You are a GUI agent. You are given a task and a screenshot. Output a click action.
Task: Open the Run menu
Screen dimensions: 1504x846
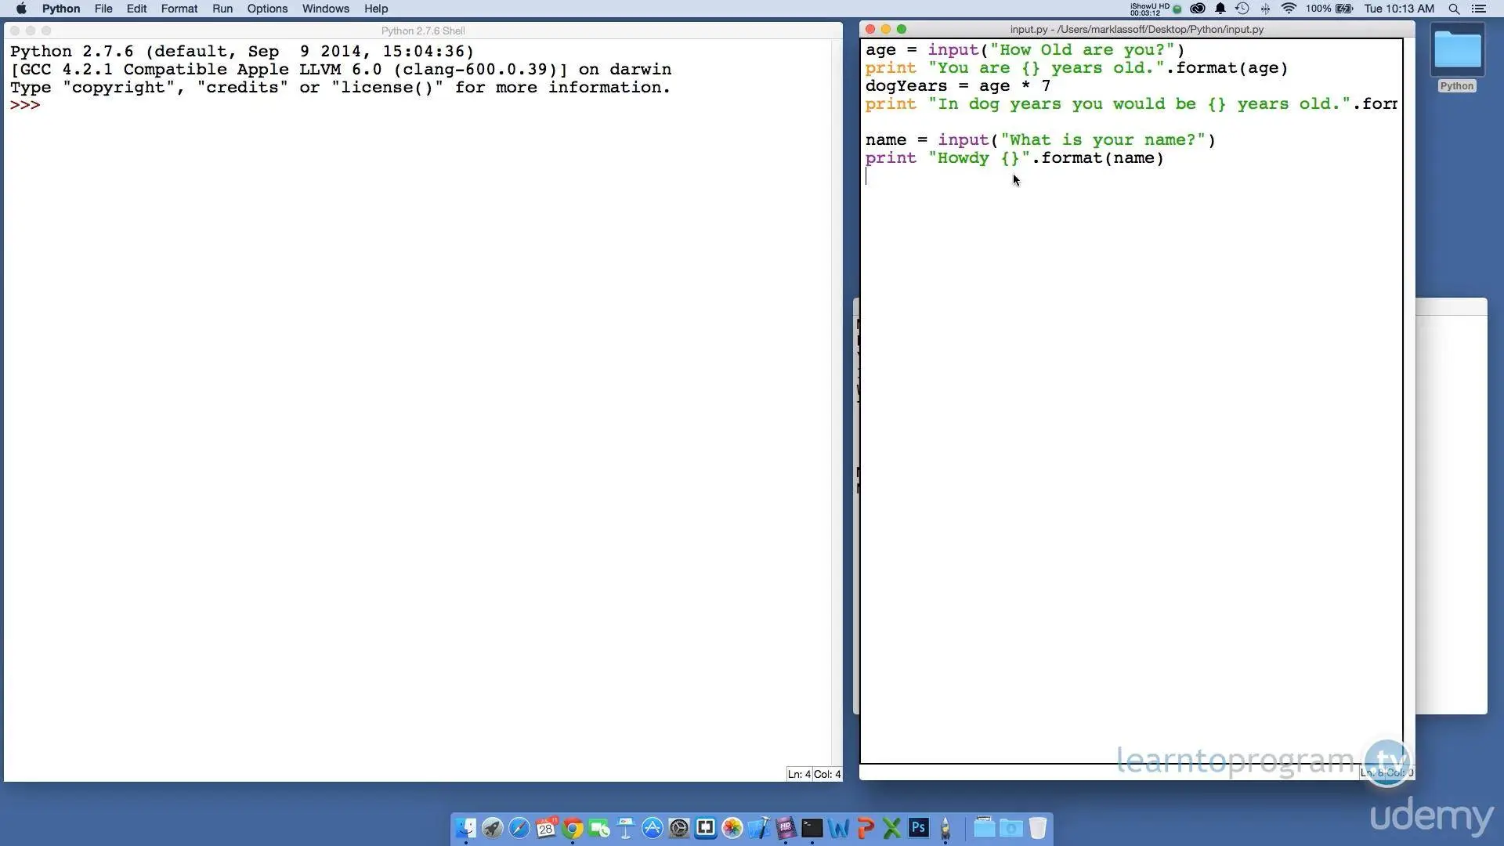(x=222, y=9)
